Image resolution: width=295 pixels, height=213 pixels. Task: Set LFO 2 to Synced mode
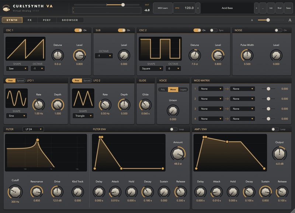[87, 80]
